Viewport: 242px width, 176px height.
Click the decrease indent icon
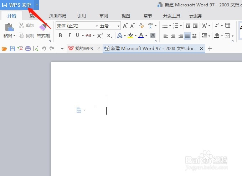pyautogui.click(x=188, y=26)
